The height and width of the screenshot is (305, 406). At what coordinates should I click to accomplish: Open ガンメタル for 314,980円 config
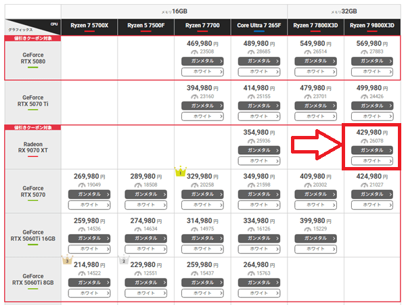click(x=202, y=238)
